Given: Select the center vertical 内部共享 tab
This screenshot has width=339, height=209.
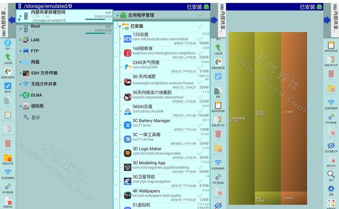Looking at the screenshot, I should tap(222, 20).
